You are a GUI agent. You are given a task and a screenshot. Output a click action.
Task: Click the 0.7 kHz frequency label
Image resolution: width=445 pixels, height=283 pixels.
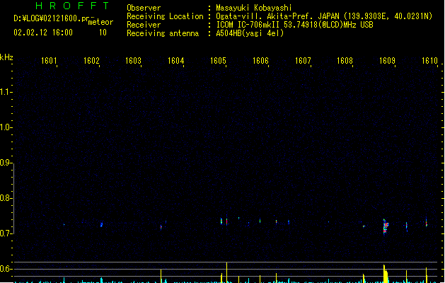6,233
